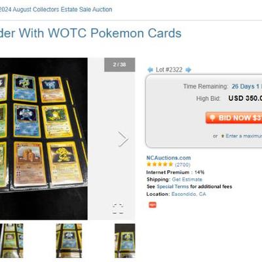
Task: Open fullscreen image view icon
Action: pos(118,209)
